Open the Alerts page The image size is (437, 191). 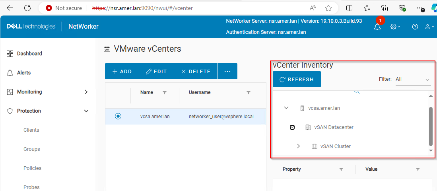coord(24,73)
